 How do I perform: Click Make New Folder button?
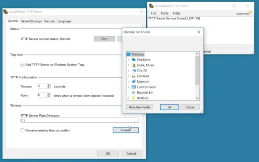[x=139, y=107]
